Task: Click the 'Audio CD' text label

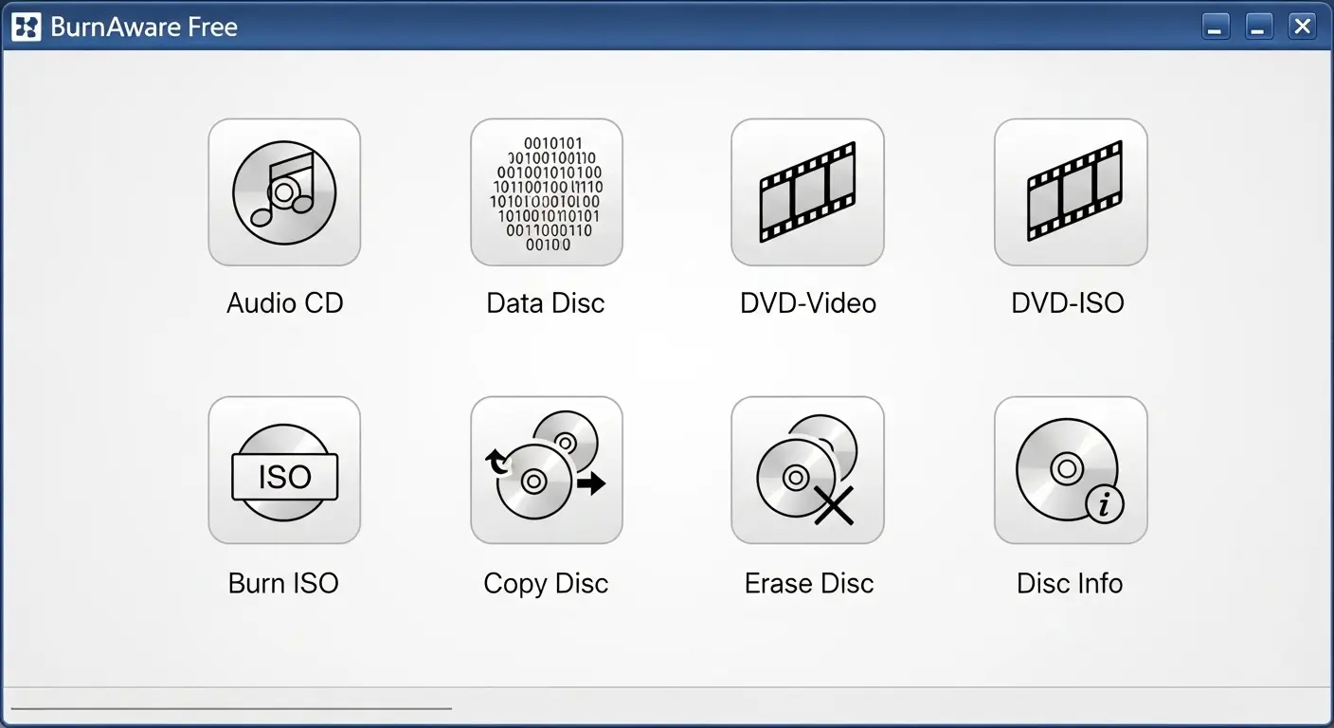Action: pyautogui.click(x=284, y=303)
